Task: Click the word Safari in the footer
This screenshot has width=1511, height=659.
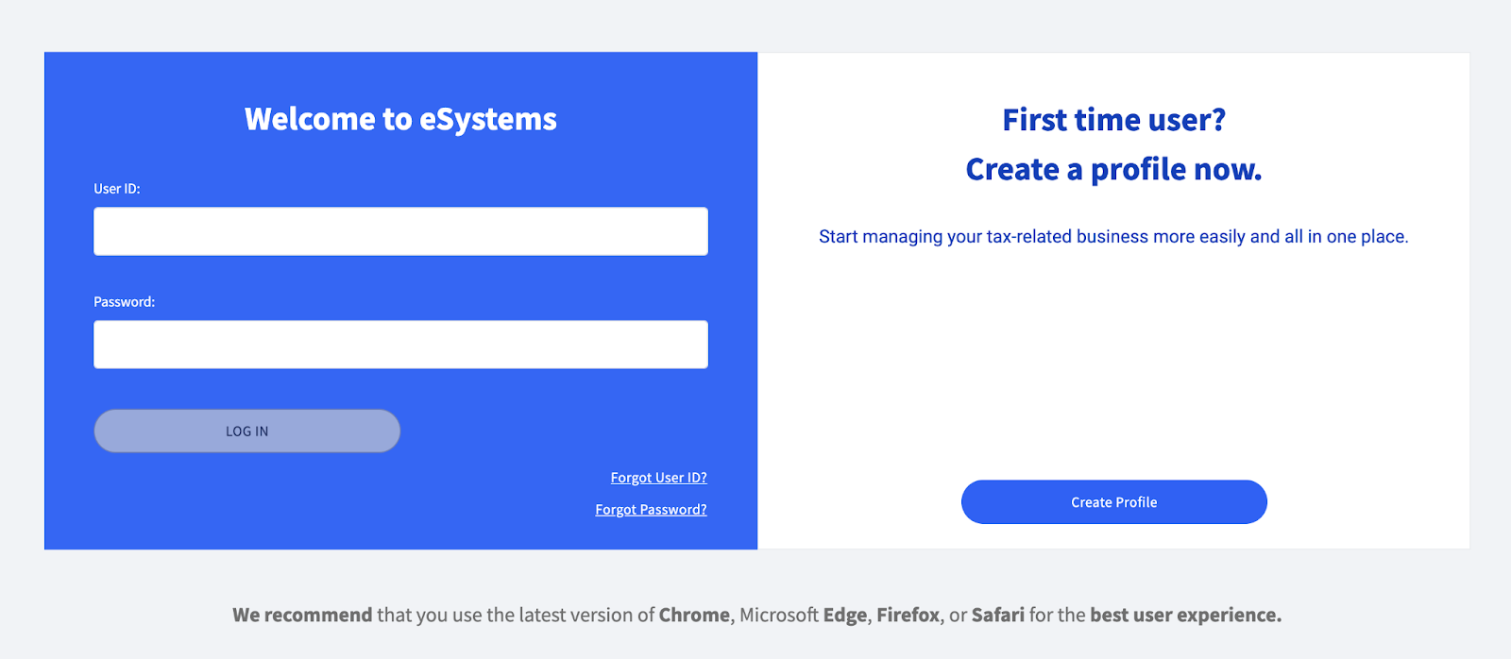Action: (998, 615)
